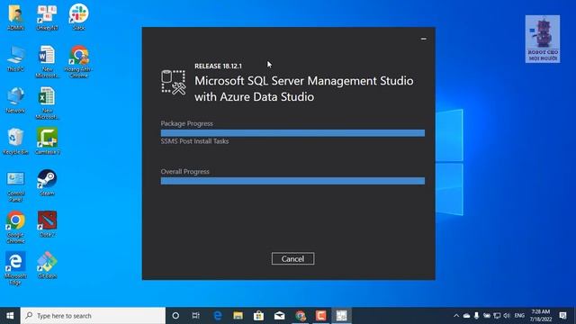The image size is (576, 324).
Task: Select the Control Panel desktop icon
Action: point(15,186)
